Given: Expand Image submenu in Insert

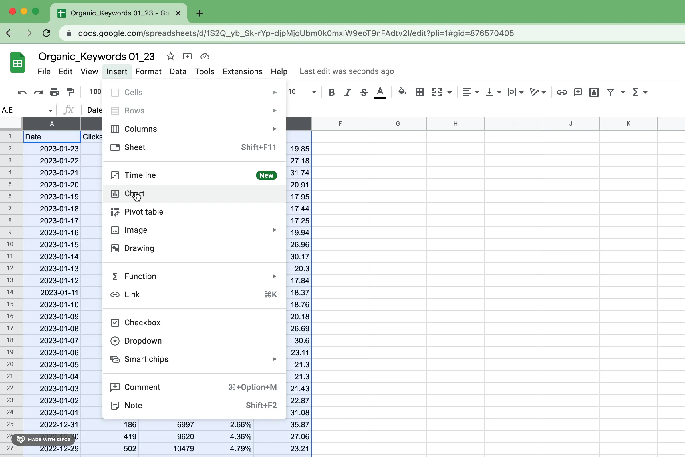Looking at the screenshot, I should [x=274, y=230].
